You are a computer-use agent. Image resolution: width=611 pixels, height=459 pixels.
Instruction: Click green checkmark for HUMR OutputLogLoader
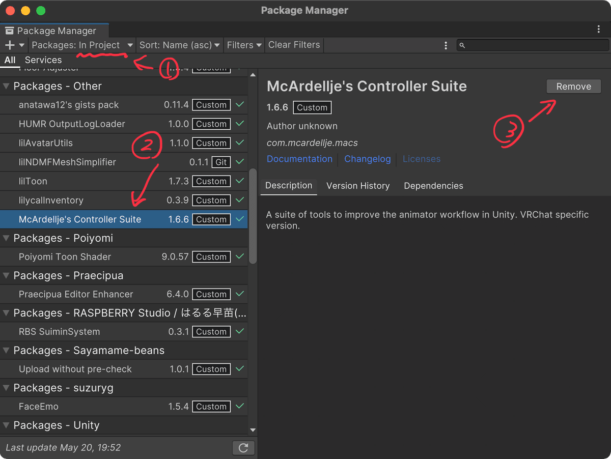pos(240,124)
